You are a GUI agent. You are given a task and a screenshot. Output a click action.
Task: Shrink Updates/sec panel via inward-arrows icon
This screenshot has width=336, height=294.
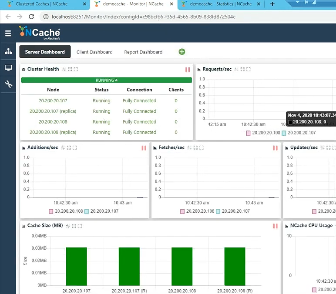click(x=323, y=148)
